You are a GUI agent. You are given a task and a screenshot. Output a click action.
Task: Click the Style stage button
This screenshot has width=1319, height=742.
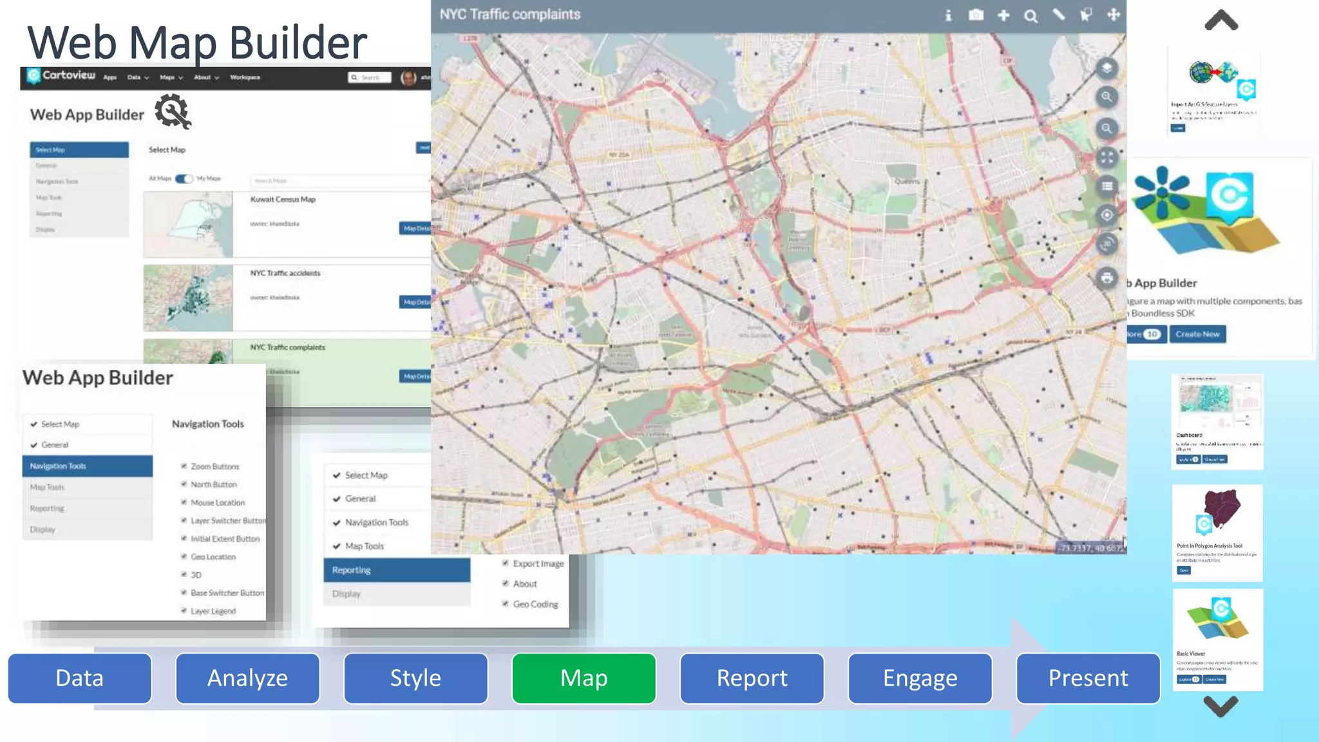tap(415, 678)
